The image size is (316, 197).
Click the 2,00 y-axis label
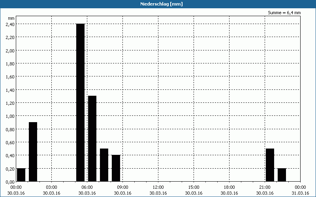pos(10,50)
